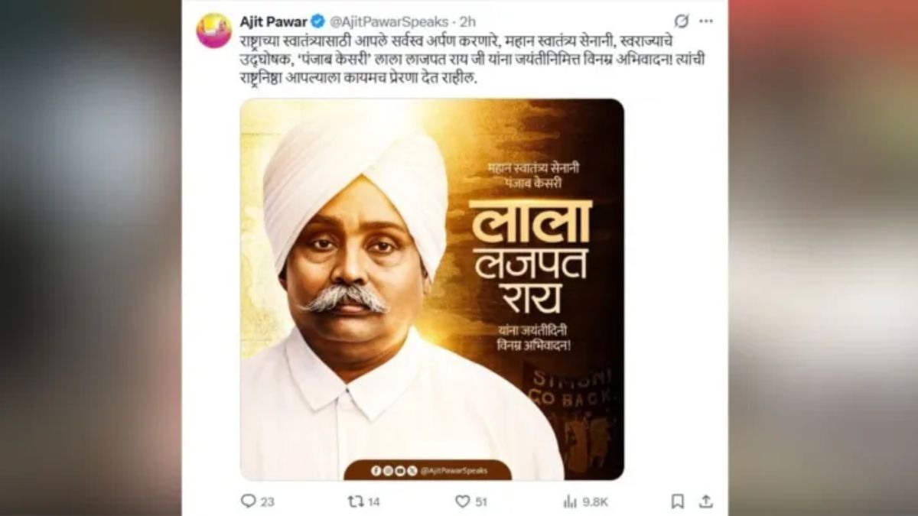Click the reply speech bubble icon

pyautogui.click(x=248, y=501)
